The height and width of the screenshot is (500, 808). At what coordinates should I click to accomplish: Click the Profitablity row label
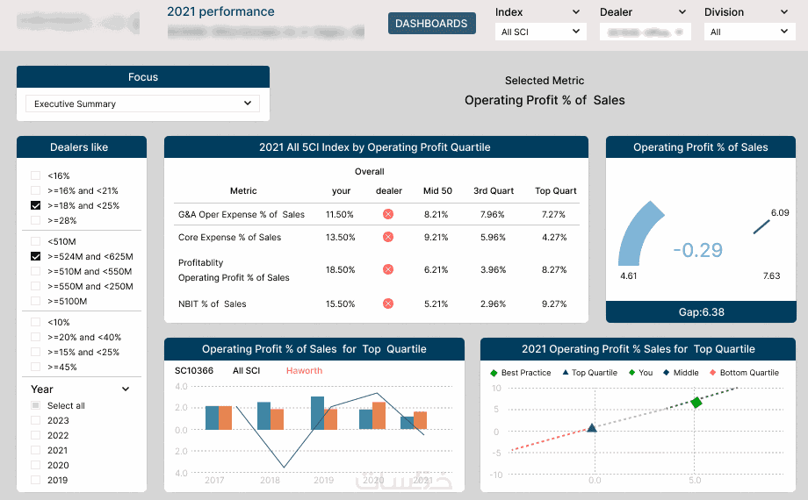(x=200, y=262)
